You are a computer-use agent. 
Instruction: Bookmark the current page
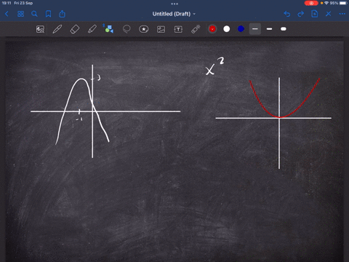48,14
